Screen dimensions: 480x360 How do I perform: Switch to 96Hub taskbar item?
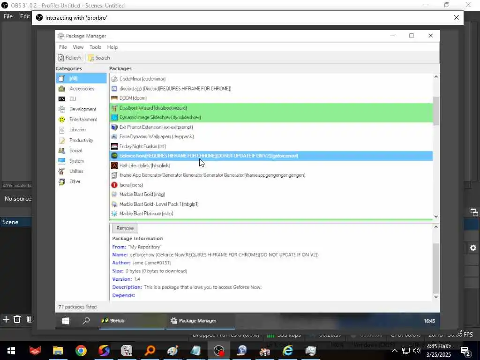click(x=132, y=321)
